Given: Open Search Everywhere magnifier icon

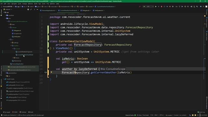Looking at the screenshot, I should tap(203, 6).
